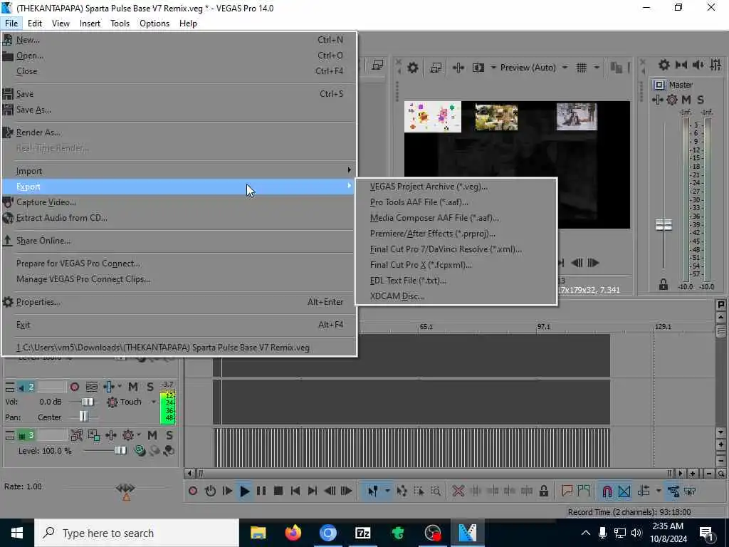
Task: Click track 2 volume slider handle
Action: point(88,402)
